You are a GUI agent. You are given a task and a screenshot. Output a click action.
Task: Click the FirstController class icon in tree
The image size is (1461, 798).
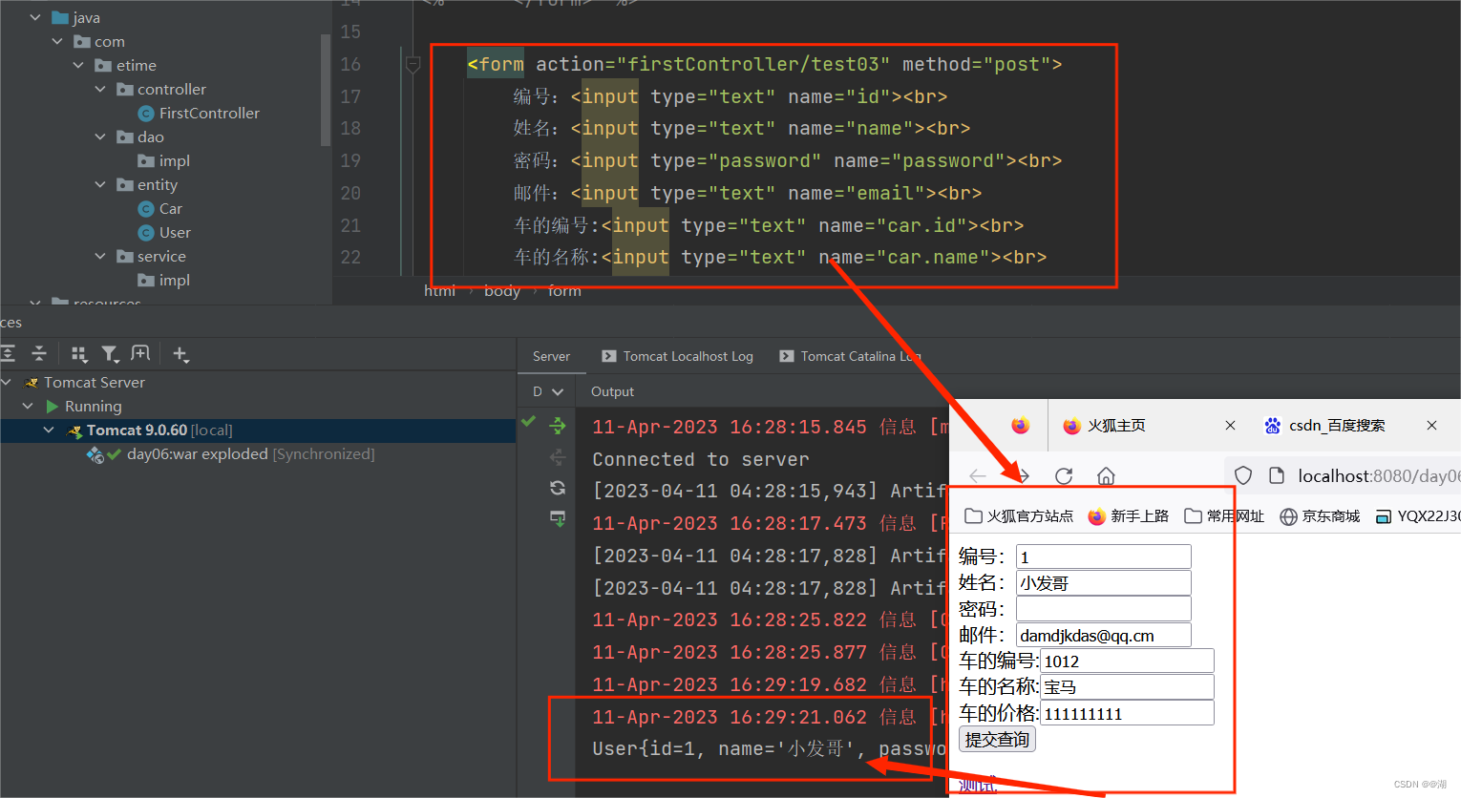(146, 114)
